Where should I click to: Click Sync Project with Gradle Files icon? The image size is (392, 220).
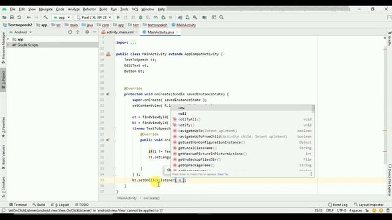179,18
